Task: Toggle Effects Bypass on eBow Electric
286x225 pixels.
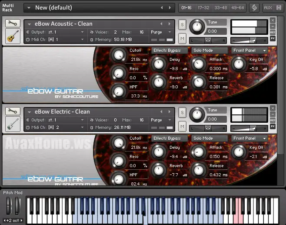Action: (170, 138)
